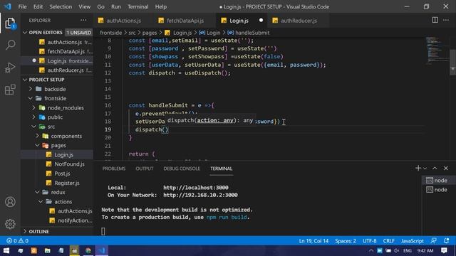Click the feedback icon in status bar
Viewport: 456px width, 256px height.
pos(434,240)
